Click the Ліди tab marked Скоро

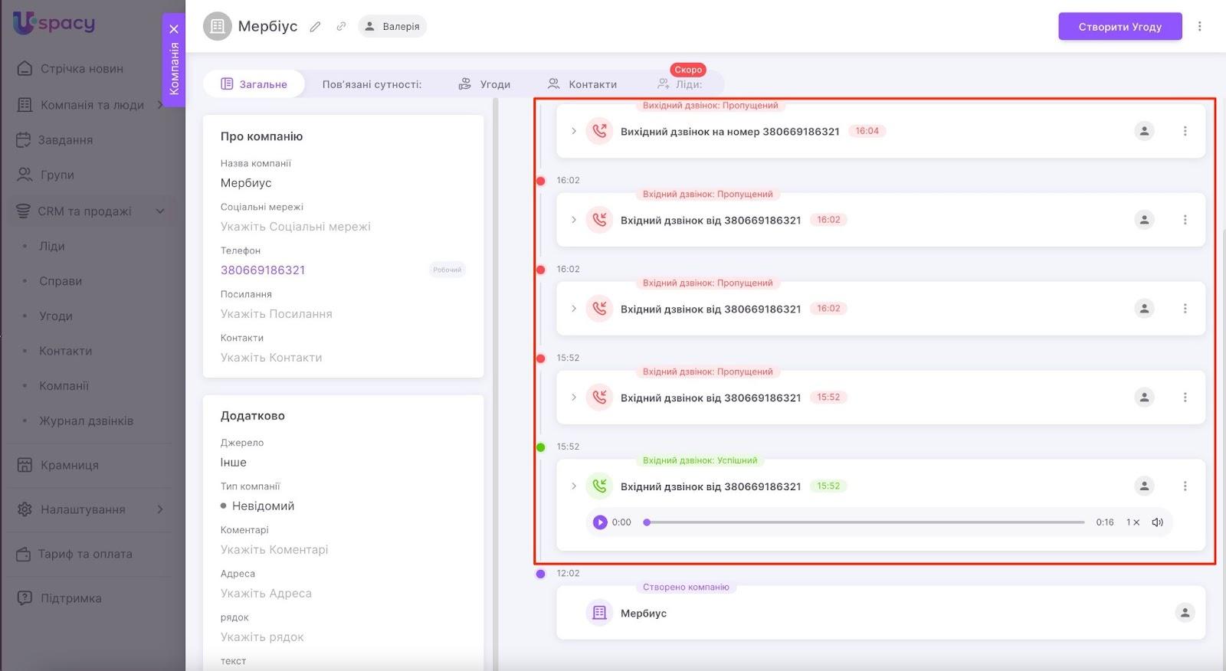(680, 84)
